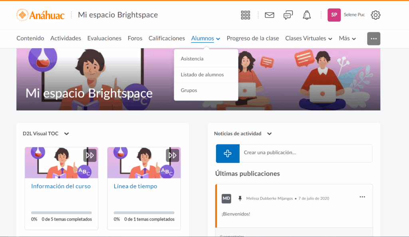Open the message alerts envelope icon
The image size is (409, 237).
tap(270, 15)
